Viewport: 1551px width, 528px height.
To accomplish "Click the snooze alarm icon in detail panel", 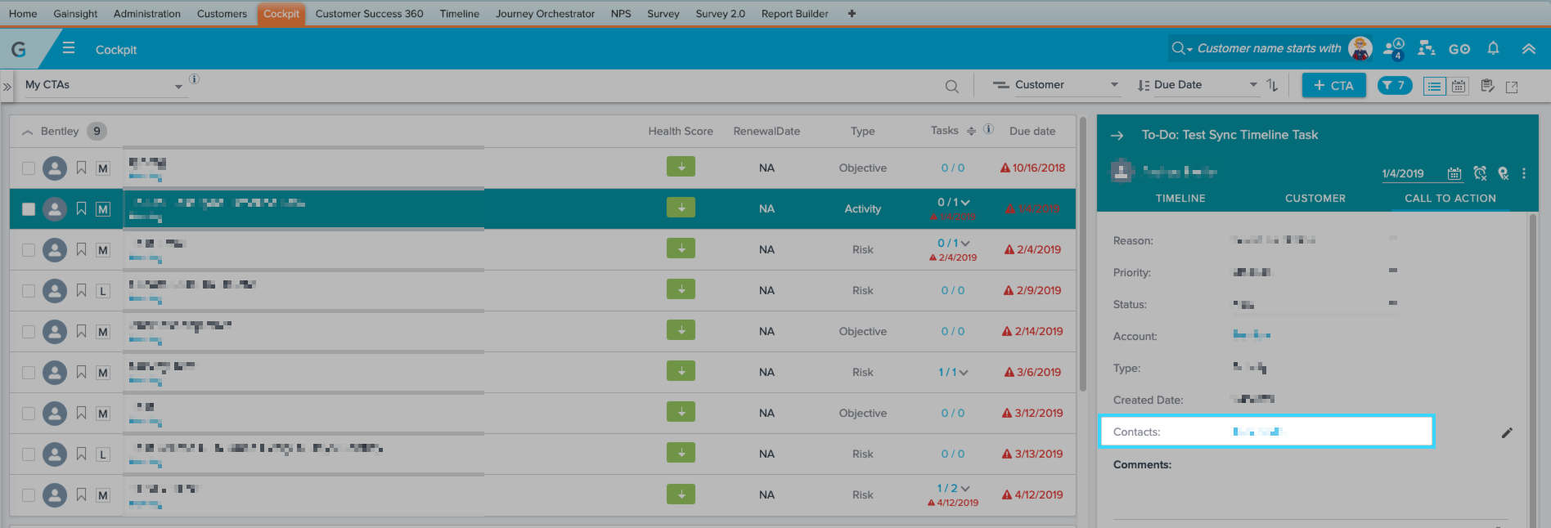I will pos(1480,173).
